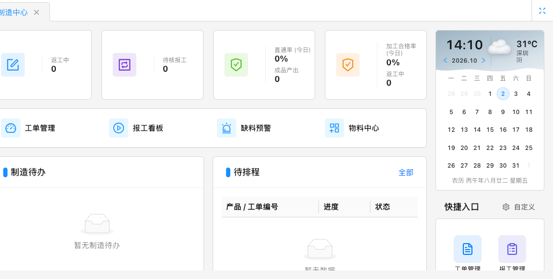
Task: Click the empty inbox icon in 待排程
Action: 320,249
